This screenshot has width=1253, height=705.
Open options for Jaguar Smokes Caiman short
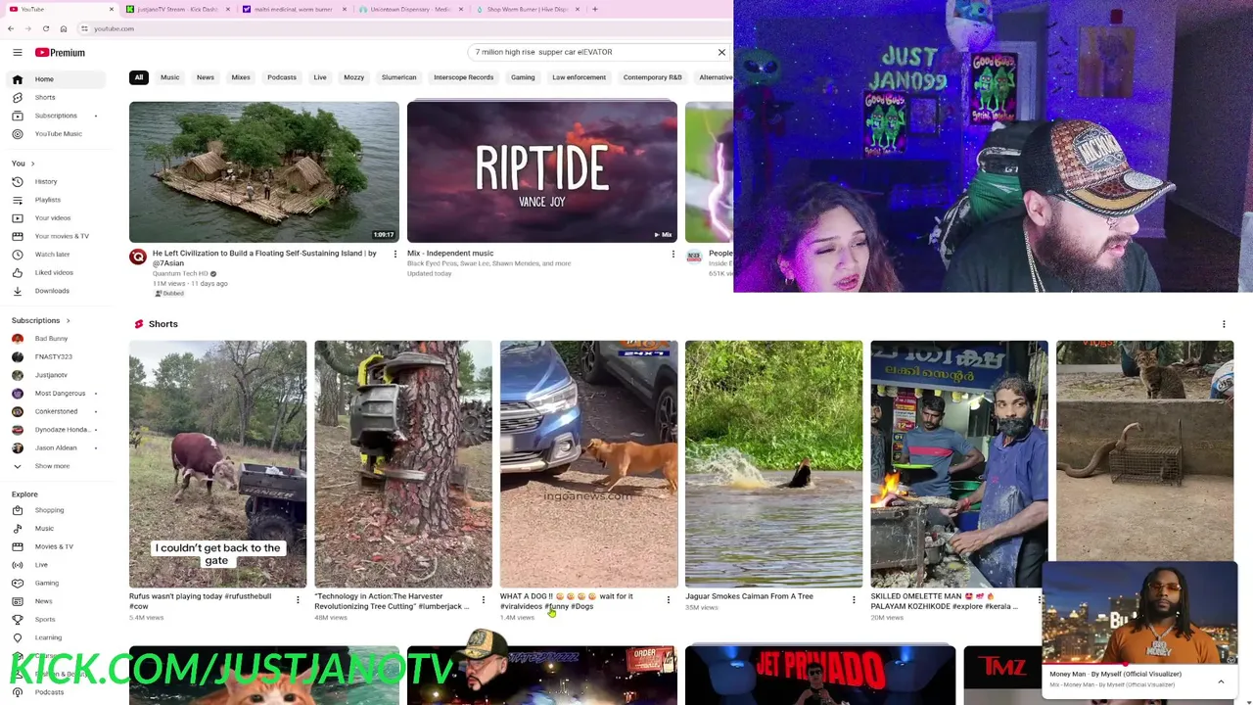(854, 600)
